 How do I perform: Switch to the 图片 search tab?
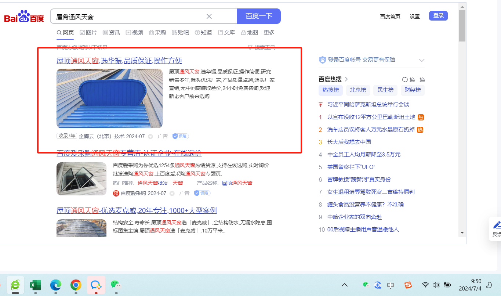[x=88, y=33]
